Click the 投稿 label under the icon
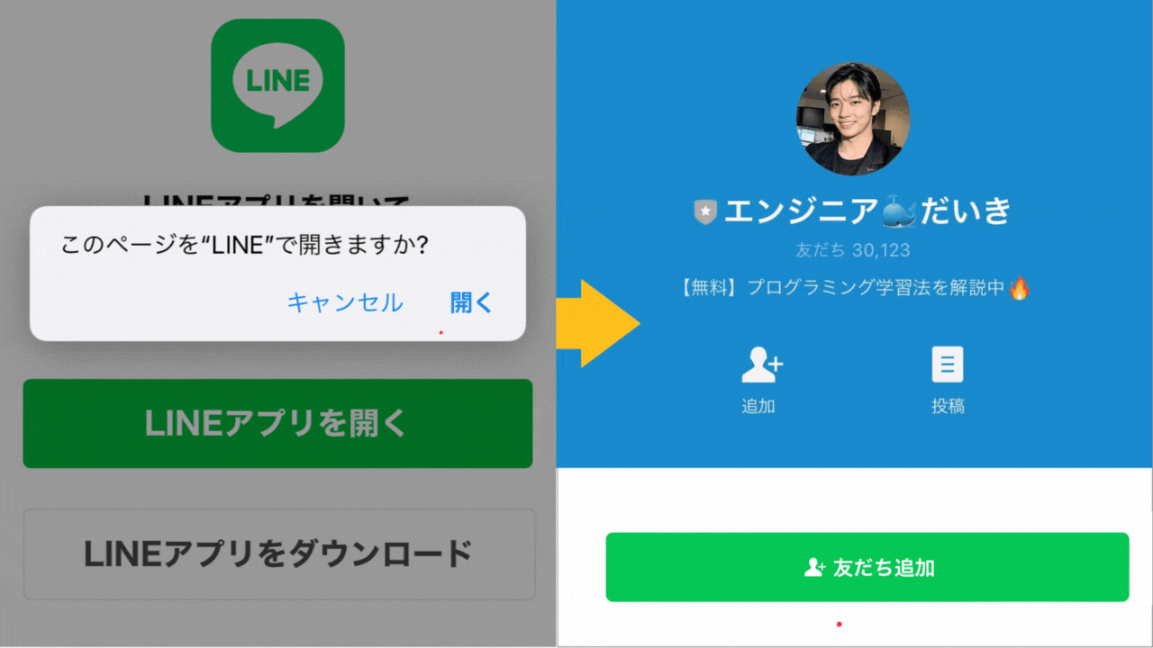Image resolution: width=1153 pixels, height=648 pixels. point(948,406)
